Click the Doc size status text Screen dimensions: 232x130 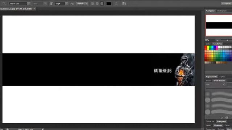[x=26, y=129]
